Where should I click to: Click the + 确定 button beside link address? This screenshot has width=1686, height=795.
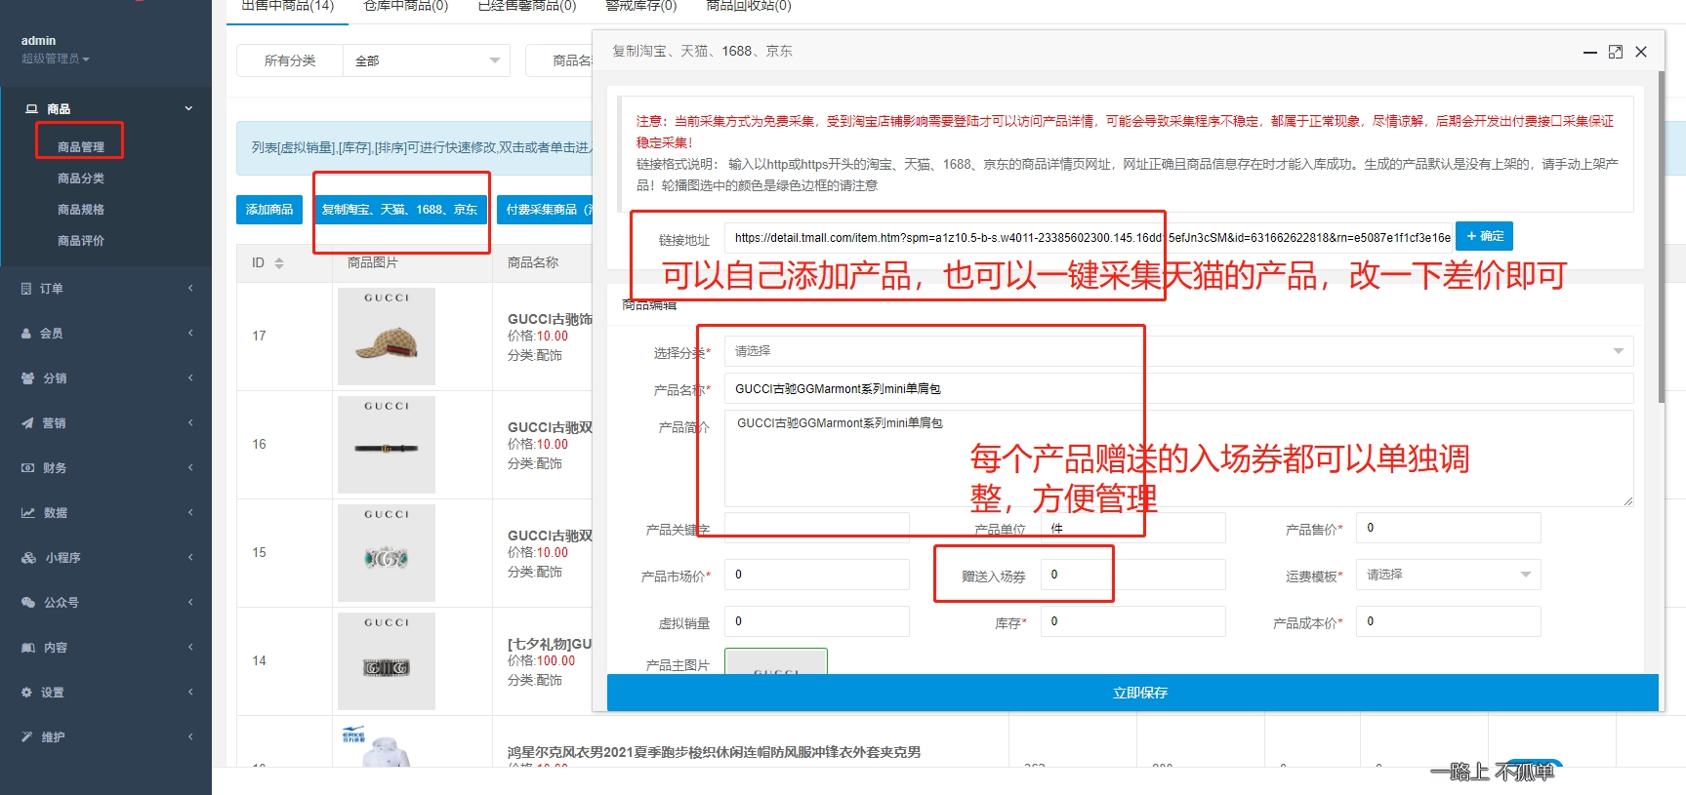tap(1484, 236)
